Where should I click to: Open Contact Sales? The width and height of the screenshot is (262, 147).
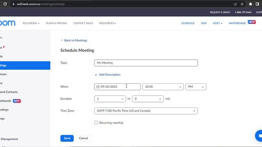(x=83, y=23)
